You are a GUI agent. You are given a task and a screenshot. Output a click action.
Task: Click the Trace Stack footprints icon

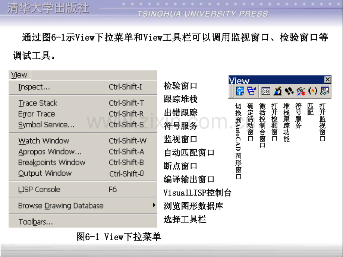[289, 91]
